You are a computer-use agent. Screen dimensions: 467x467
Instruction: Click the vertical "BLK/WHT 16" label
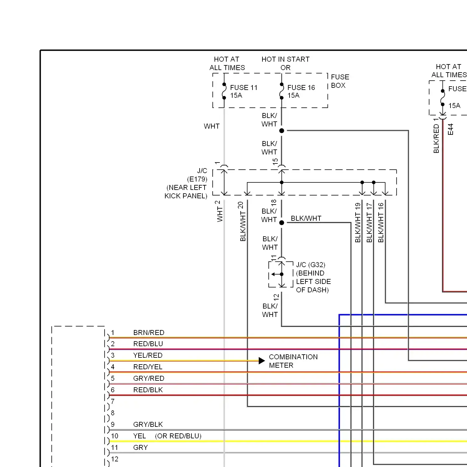(x=381, y=223)
